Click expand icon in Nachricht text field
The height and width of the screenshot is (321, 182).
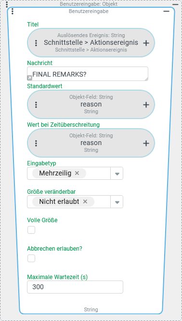click(x=29, y=78)
